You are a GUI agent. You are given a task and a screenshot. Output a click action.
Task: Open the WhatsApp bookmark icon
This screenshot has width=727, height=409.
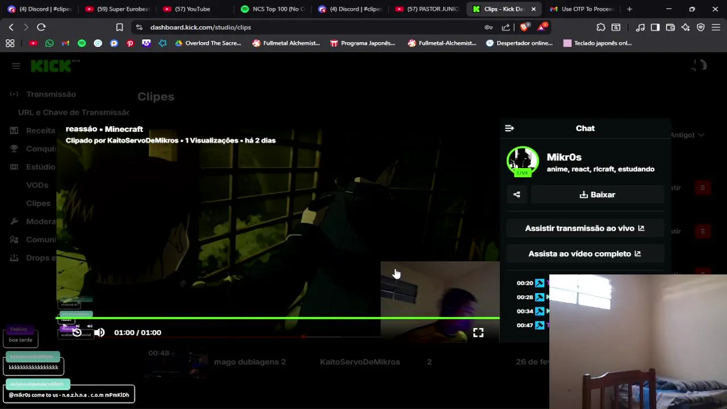pos(49,43)
